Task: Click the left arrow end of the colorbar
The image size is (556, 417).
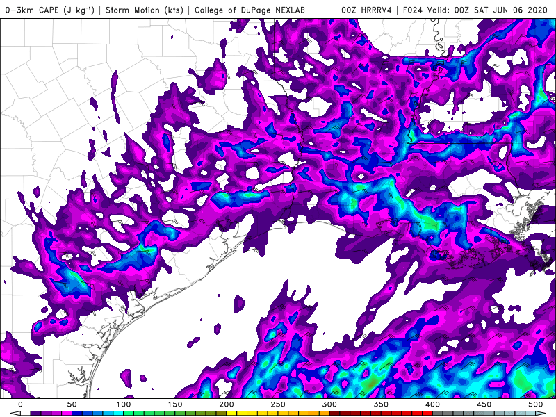Action: point(15,414)
